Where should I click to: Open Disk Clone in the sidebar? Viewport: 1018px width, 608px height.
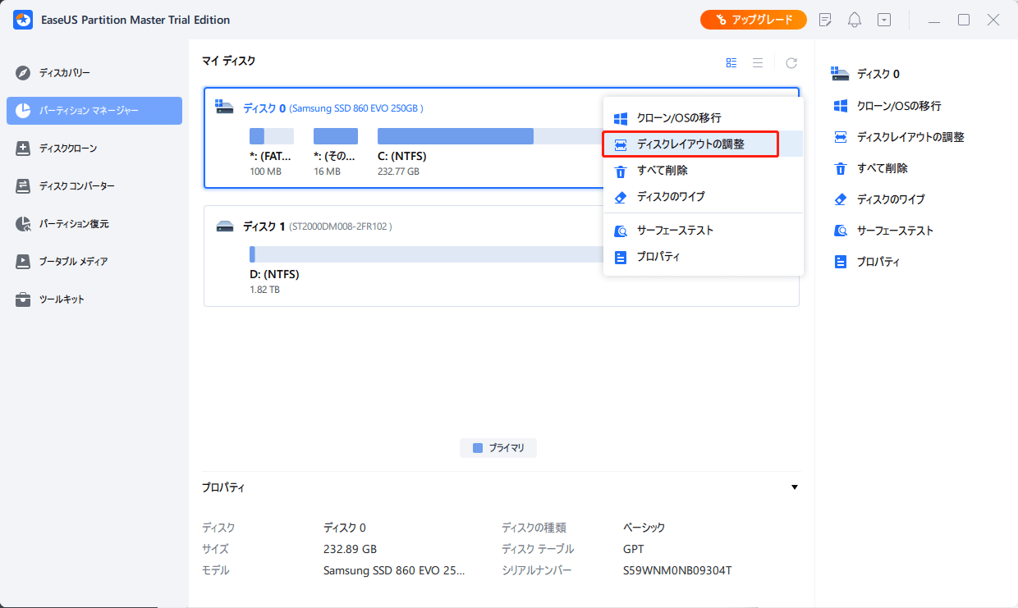[67, 149]
